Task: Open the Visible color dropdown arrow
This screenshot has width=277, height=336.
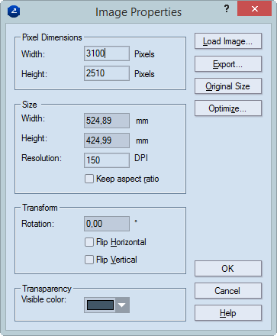Action: point(122,305)
